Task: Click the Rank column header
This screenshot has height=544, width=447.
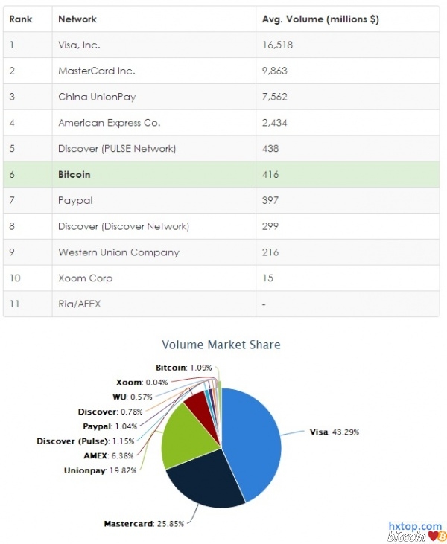Action: (x=21, y=19)
